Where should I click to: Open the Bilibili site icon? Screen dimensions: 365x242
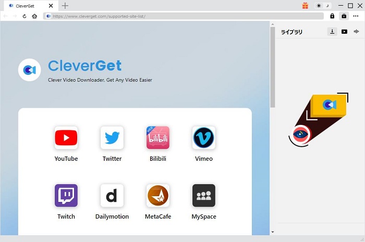tap(158, 138)
